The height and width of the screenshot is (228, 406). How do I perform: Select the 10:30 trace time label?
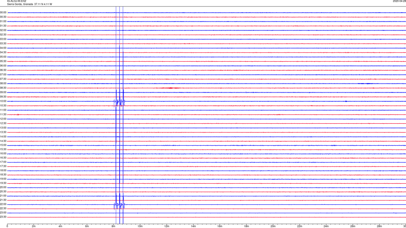coord(3,106)
